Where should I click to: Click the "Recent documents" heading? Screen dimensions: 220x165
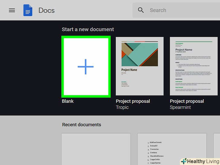82,125
